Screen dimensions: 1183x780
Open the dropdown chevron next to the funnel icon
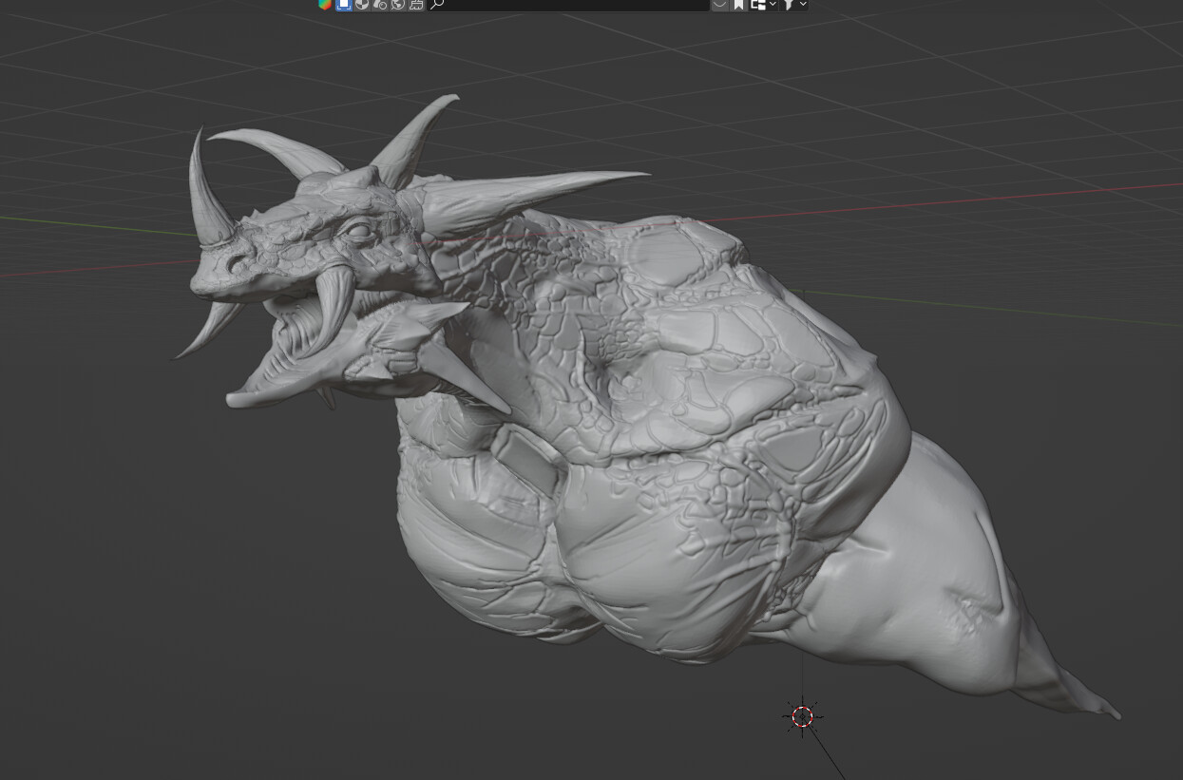pos(803,5)
